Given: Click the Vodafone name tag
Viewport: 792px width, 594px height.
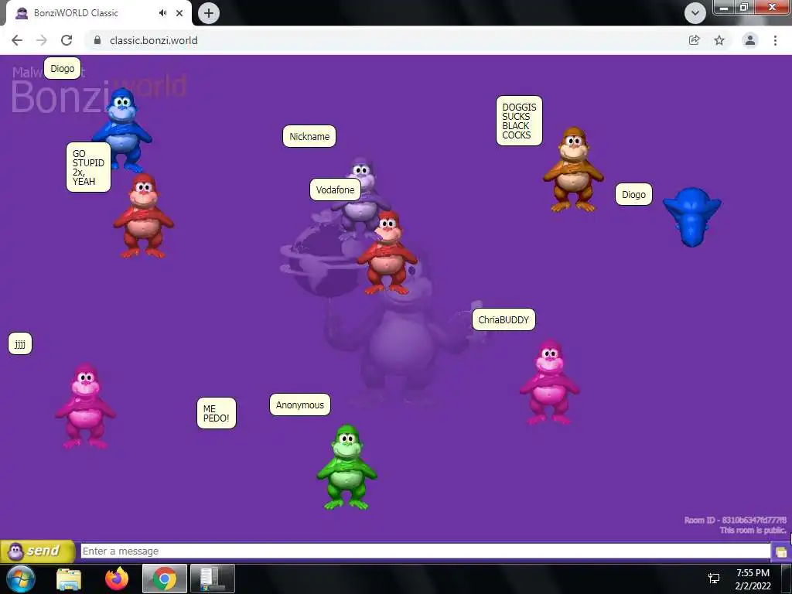Looking at the screenshot, I should tap(335, 190).
